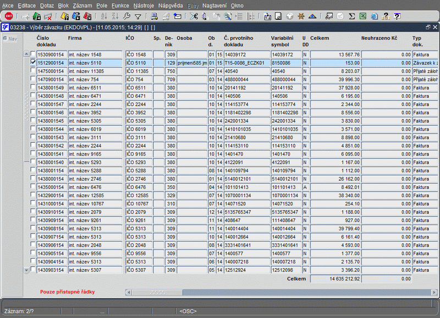Click Celkem value 13 567.76

pyautogui.click(x=335, y=54)
